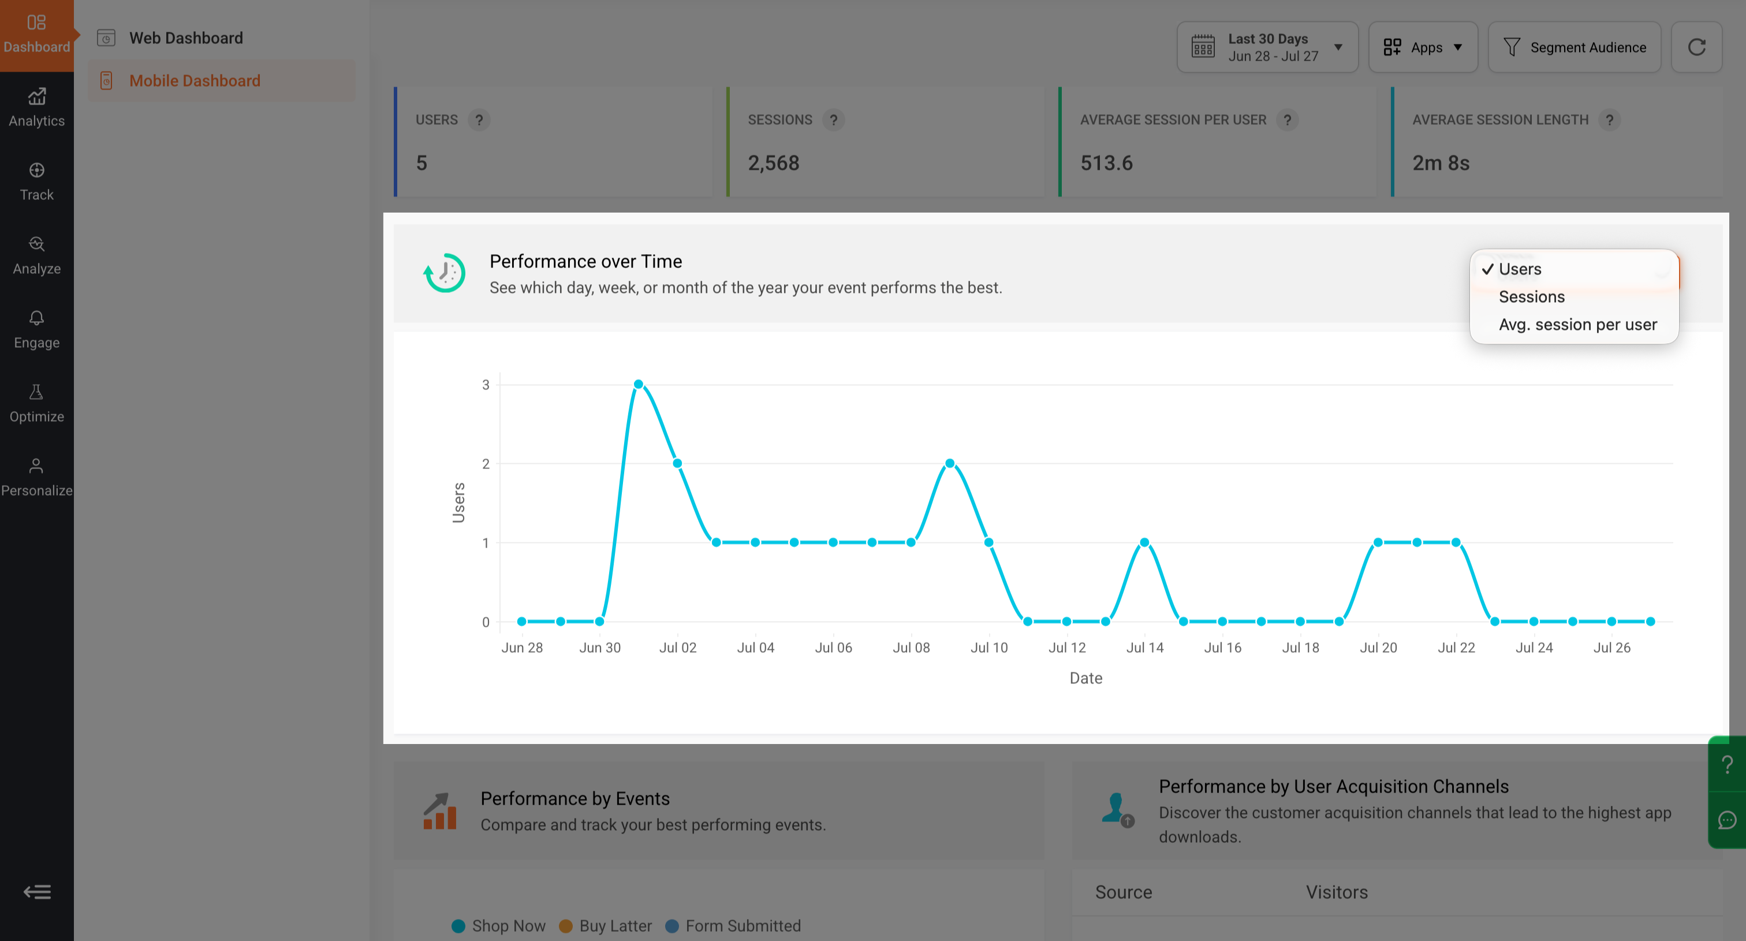Open the Optimize flask section

(36, 403)
